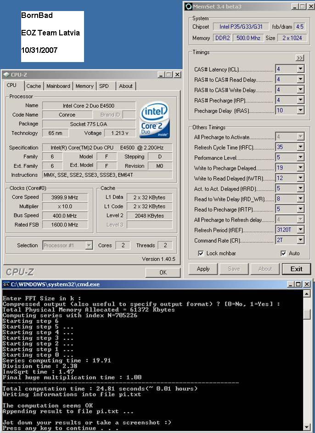
Task: Open the Read to Precharge (tRTP) dropdown
Action: [301, 209]
